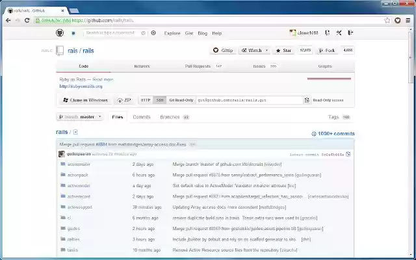Open pull request #8884 link
416x260 pixels.
click(x=101, y=144)
